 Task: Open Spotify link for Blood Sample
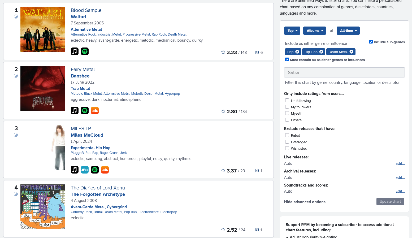pyautogui.click(x=85, y=51)
